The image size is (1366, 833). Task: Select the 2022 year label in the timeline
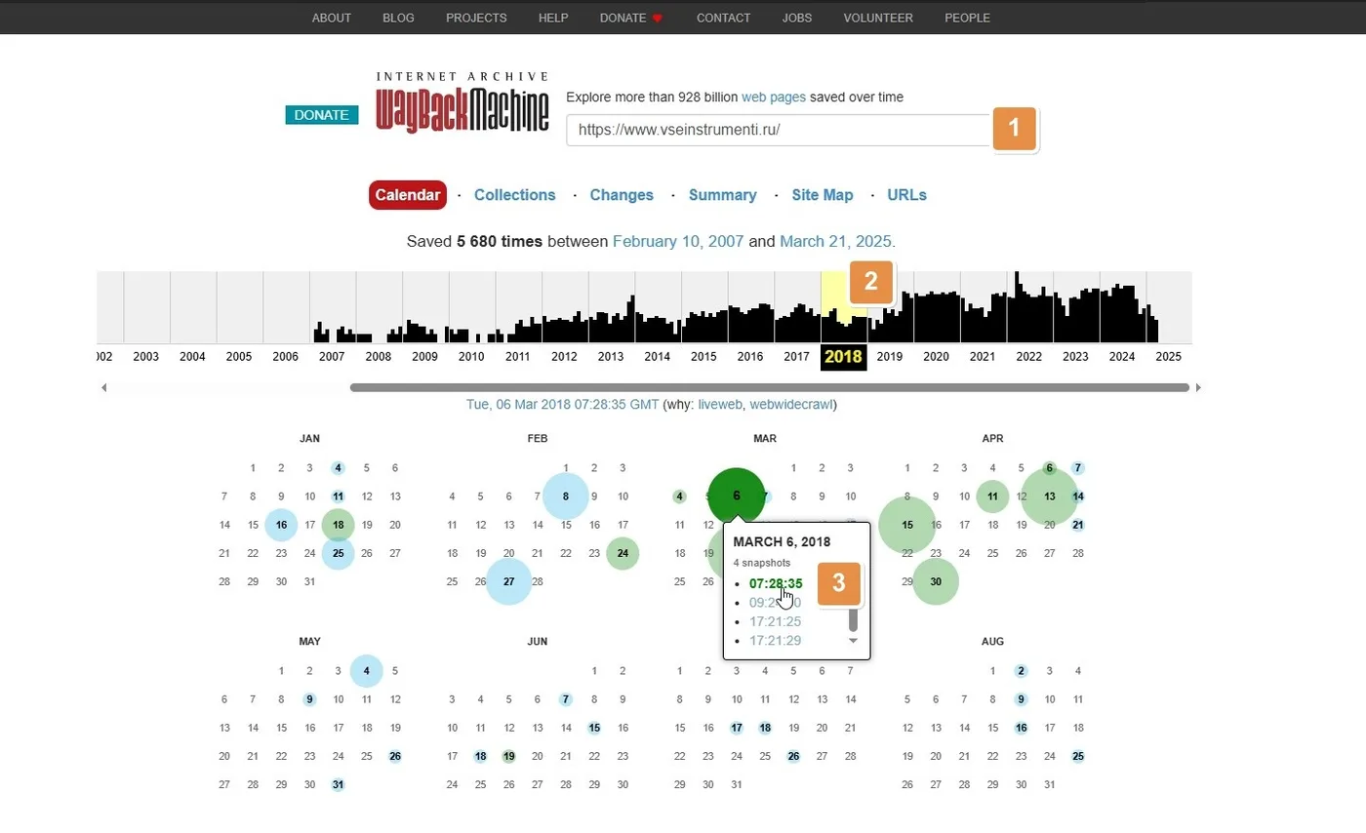pyautogui.click(x=1029, y=357)
